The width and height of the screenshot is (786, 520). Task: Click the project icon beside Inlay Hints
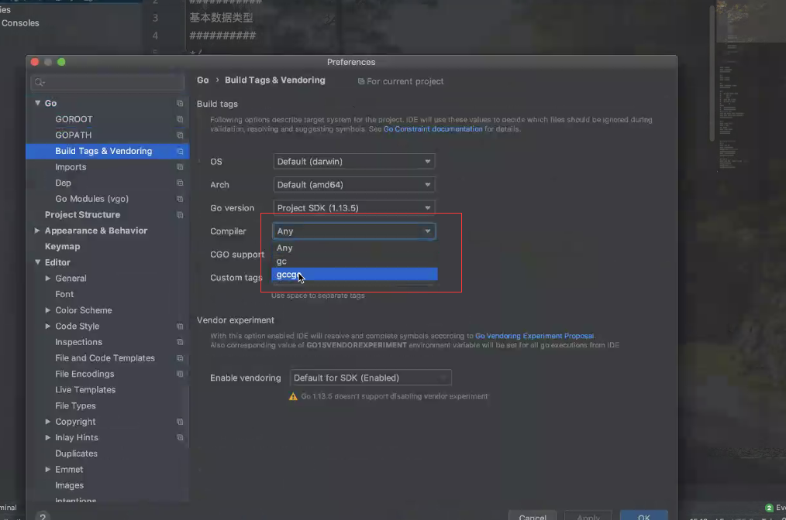[x=180, y=437]
